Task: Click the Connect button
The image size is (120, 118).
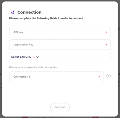Action: pos(60,107)
